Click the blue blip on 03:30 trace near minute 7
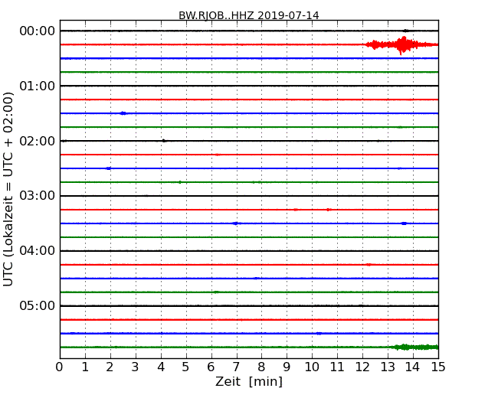This screenshot has height=398, width=498. point(236,223)
